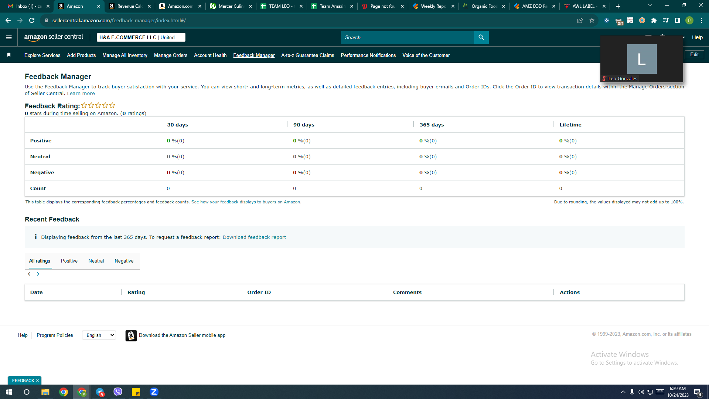Open Explore Services menu item
Viewport: 709px width, 399px height.
[42, 55]
